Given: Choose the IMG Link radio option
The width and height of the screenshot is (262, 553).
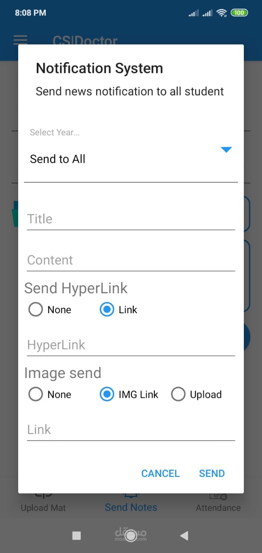Looking at the screenshot, I should (x=107, y=394).
